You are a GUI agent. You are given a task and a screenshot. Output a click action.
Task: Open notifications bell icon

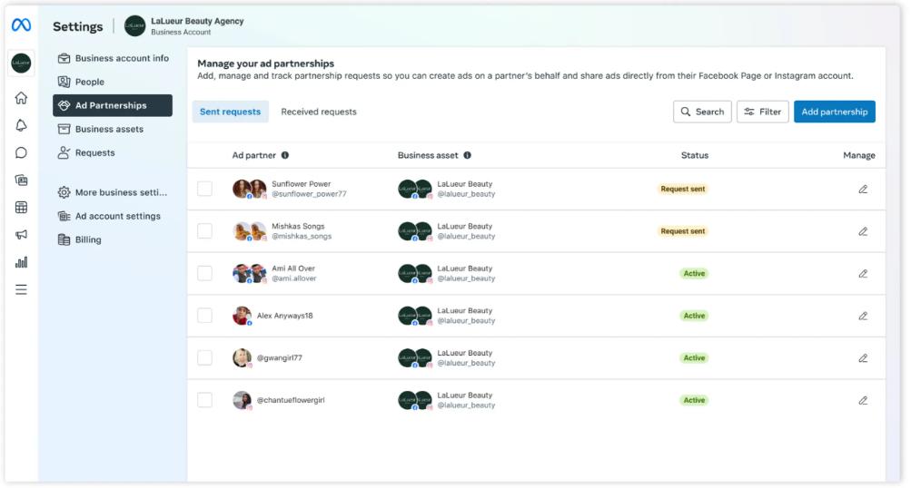[21, 125]
